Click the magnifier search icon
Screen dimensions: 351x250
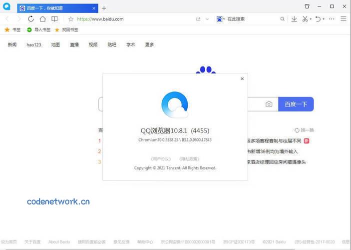(x=283, y=19)
